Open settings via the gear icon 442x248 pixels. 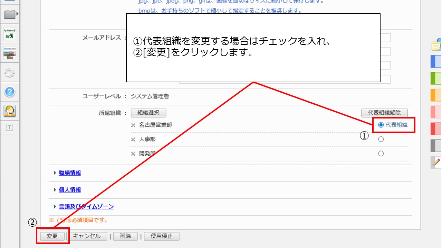(x=10, y=73)
